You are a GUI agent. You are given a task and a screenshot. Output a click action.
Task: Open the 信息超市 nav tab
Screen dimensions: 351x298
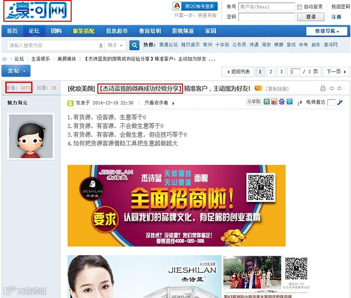(117, 31)
